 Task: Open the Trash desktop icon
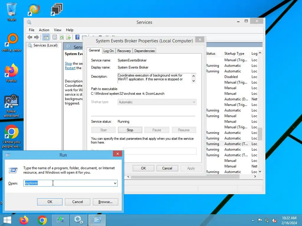tap(12, 11)
